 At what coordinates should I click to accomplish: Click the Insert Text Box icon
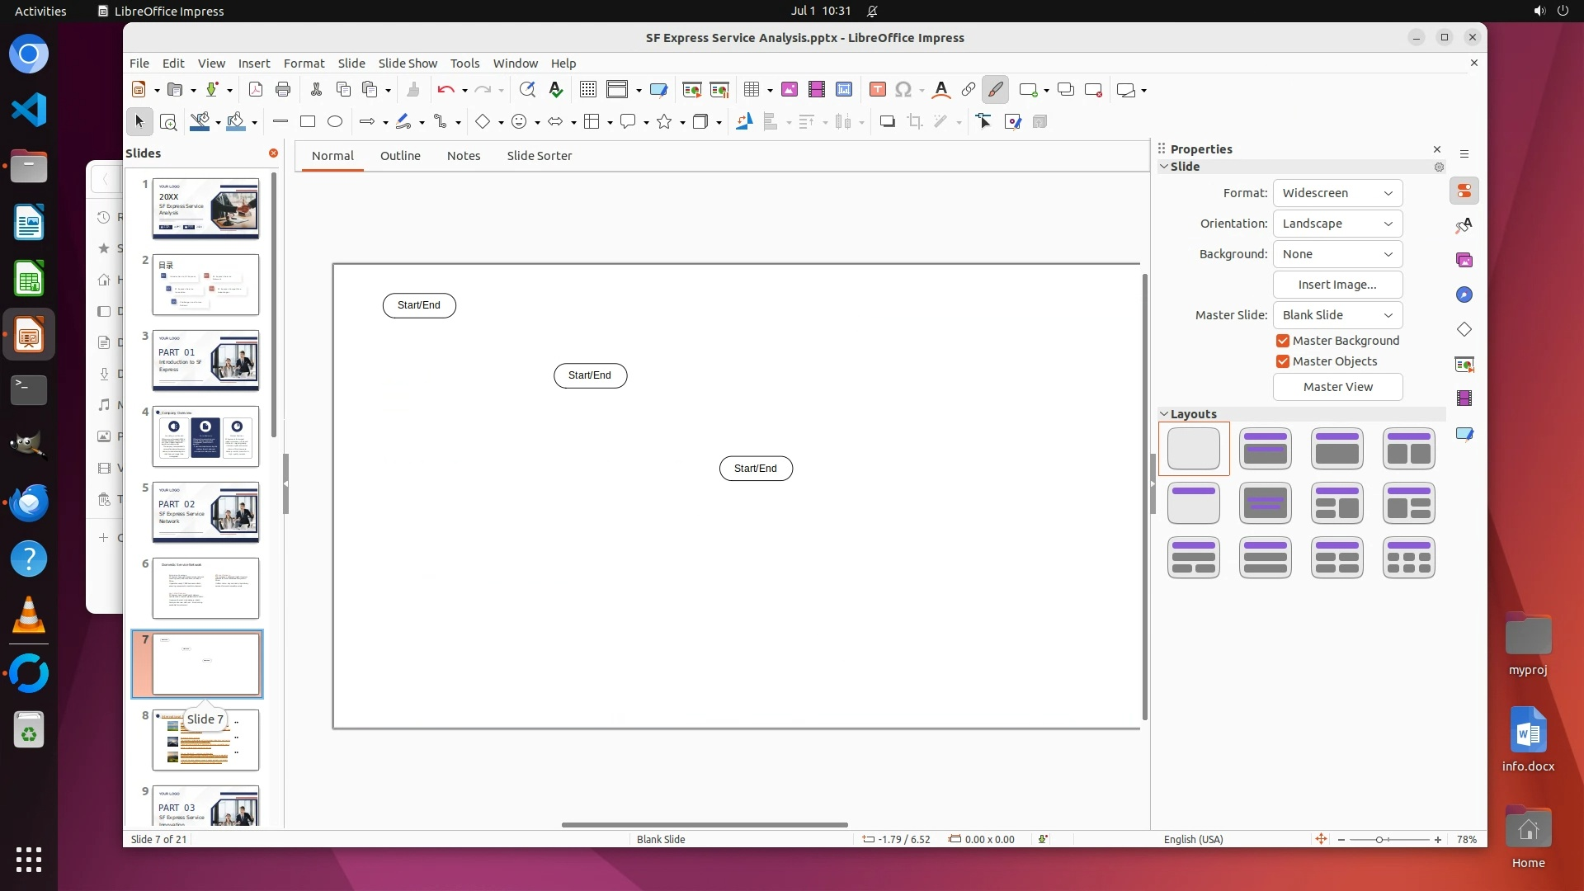(x=877, y=90)
